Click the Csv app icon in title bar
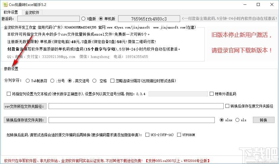The image size is (279, 164). pyautogui.click(x=5, y=4)
